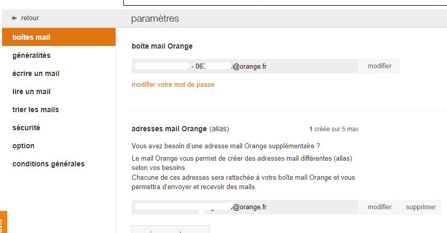This screenshot has width=447, height=233.
Task: Open the généralités settings section
Action: 31,55
